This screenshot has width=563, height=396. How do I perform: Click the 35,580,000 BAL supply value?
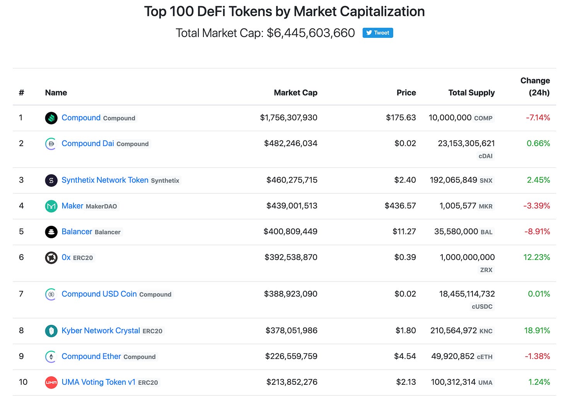[x=464, y=231]
